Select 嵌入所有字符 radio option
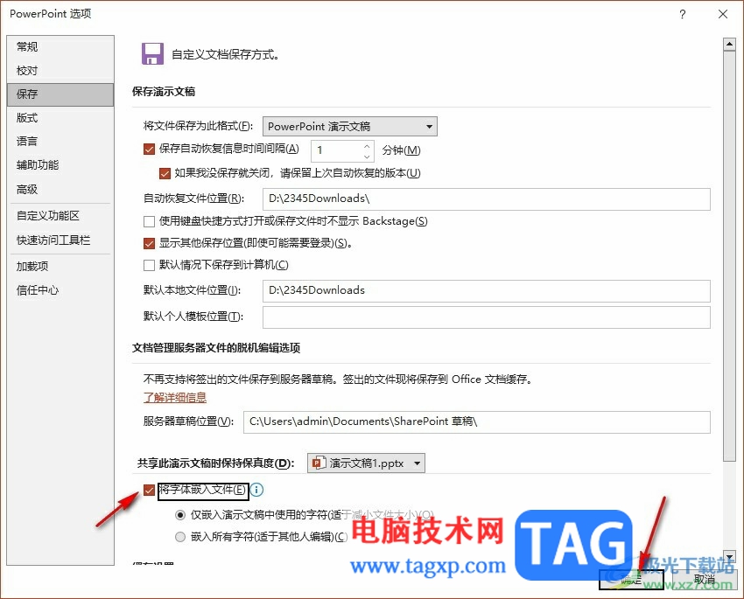744x599 pixels. [x=180, y=537]
